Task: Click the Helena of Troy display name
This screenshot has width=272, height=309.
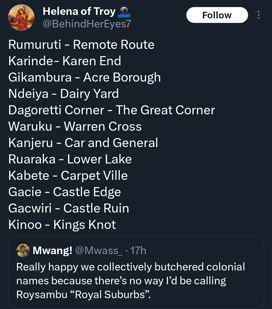Action: (x=79, y=11)
